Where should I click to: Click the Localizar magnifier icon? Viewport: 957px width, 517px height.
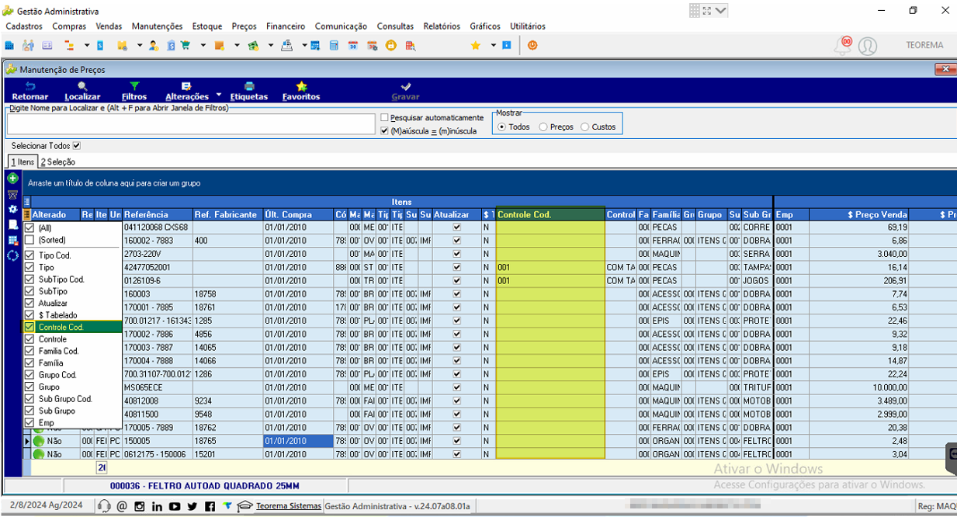[82, 91]
